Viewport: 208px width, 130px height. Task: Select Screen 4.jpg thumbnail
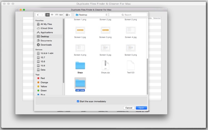[x=131, y=30]
